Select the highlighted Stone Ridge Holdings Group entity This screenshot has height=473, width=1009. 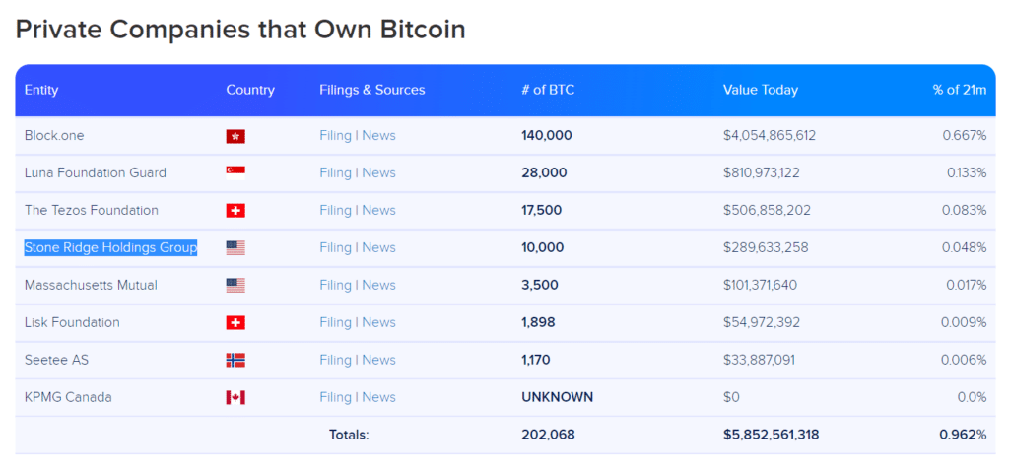110,247
